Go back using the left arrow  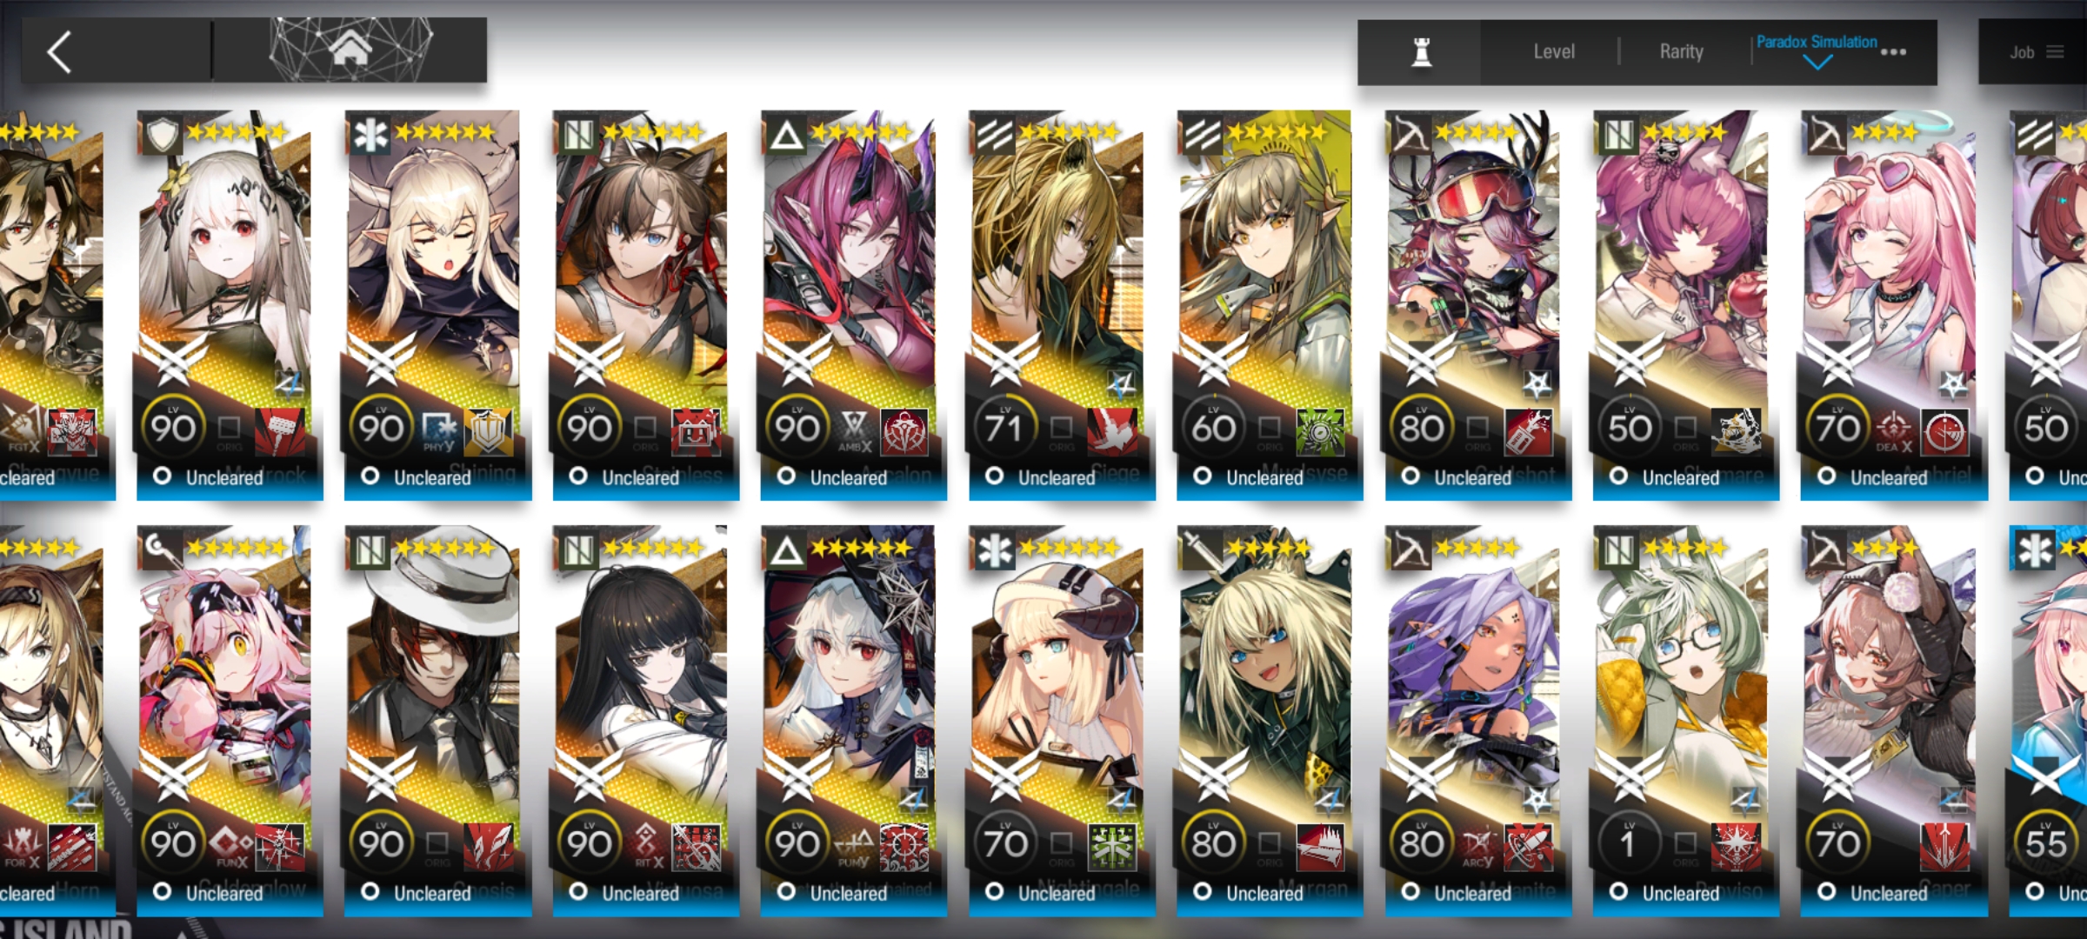59,52
